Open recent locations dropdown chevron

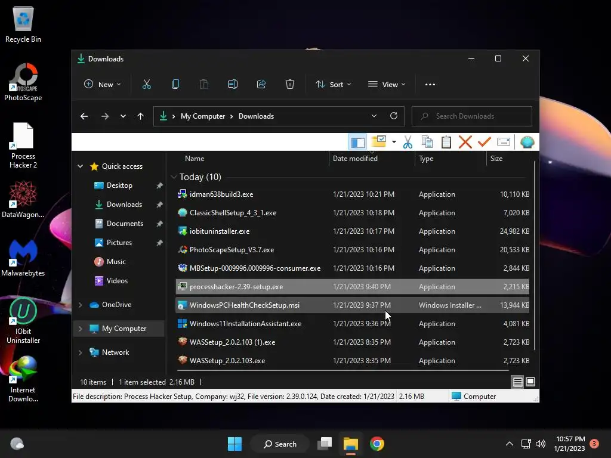pyautogui.click(x=123, y=116)
